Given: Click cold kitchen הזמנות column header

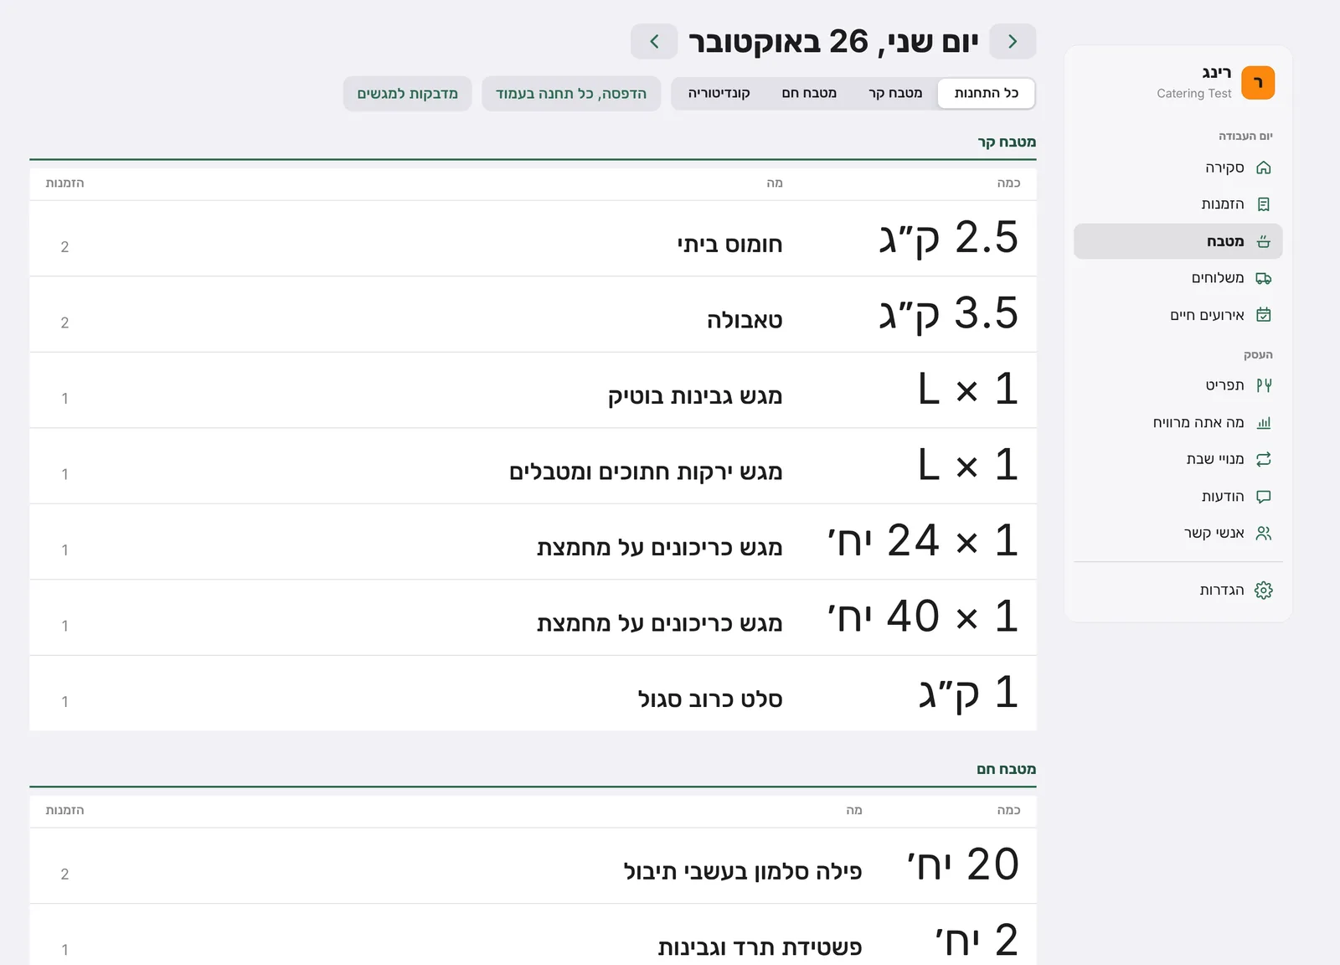Looking at the screenshot, I should [x=64, y=183].
